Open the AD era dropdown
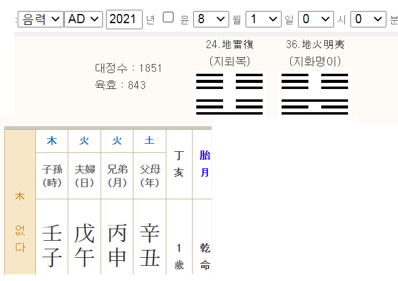 click(x=83, y=19)
